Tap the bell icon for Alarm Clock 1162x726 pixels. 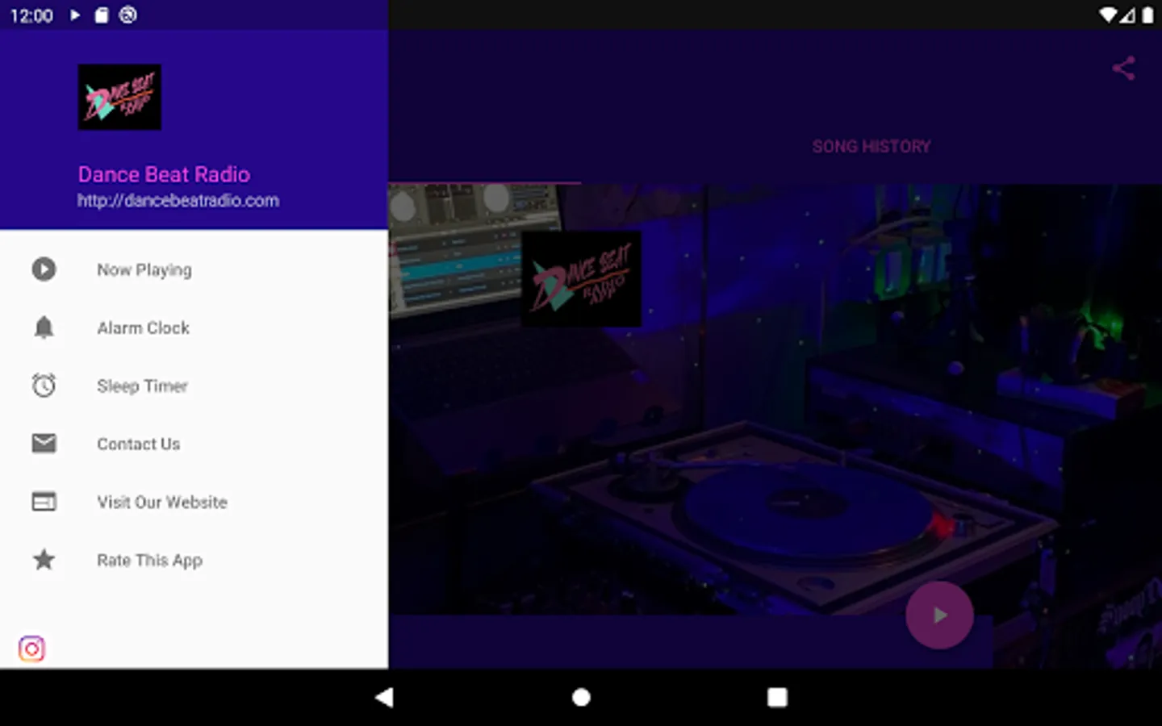tap(44, 328)
